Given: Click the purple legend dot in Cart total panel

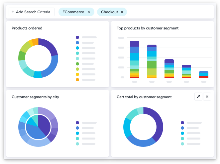Looking at the screenshot, I should coord(182,123).
